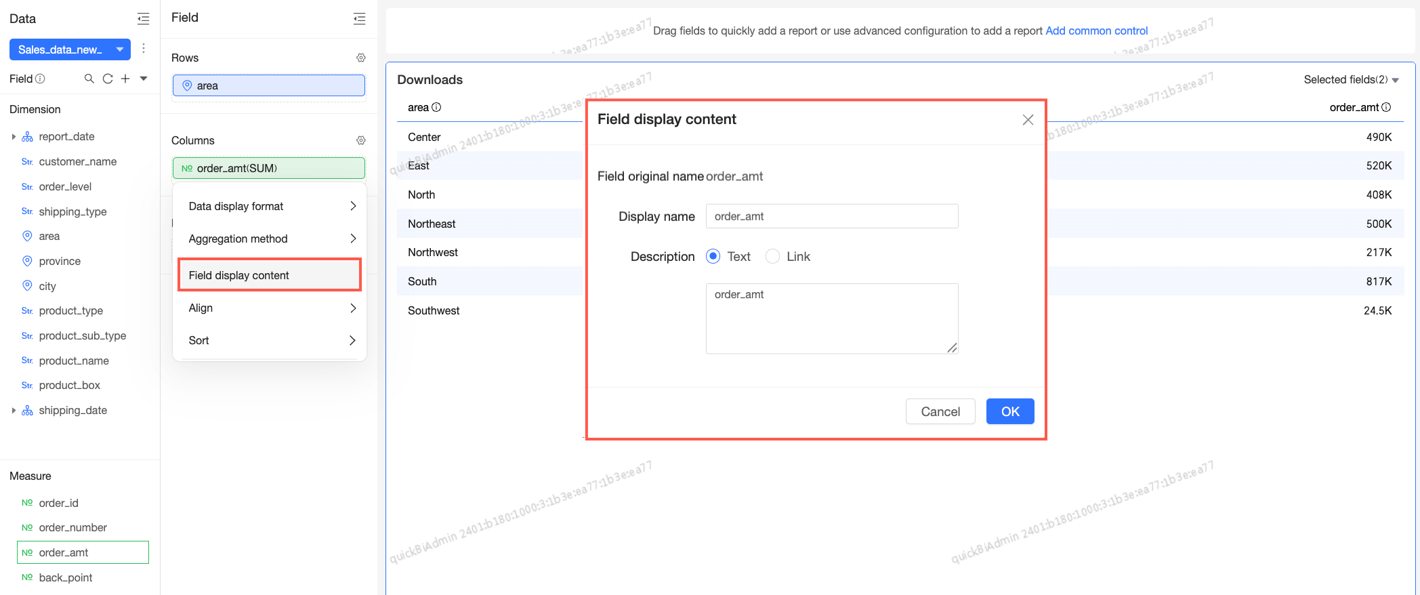
Task: Choose Sort menu item
Action: point(270,340)
